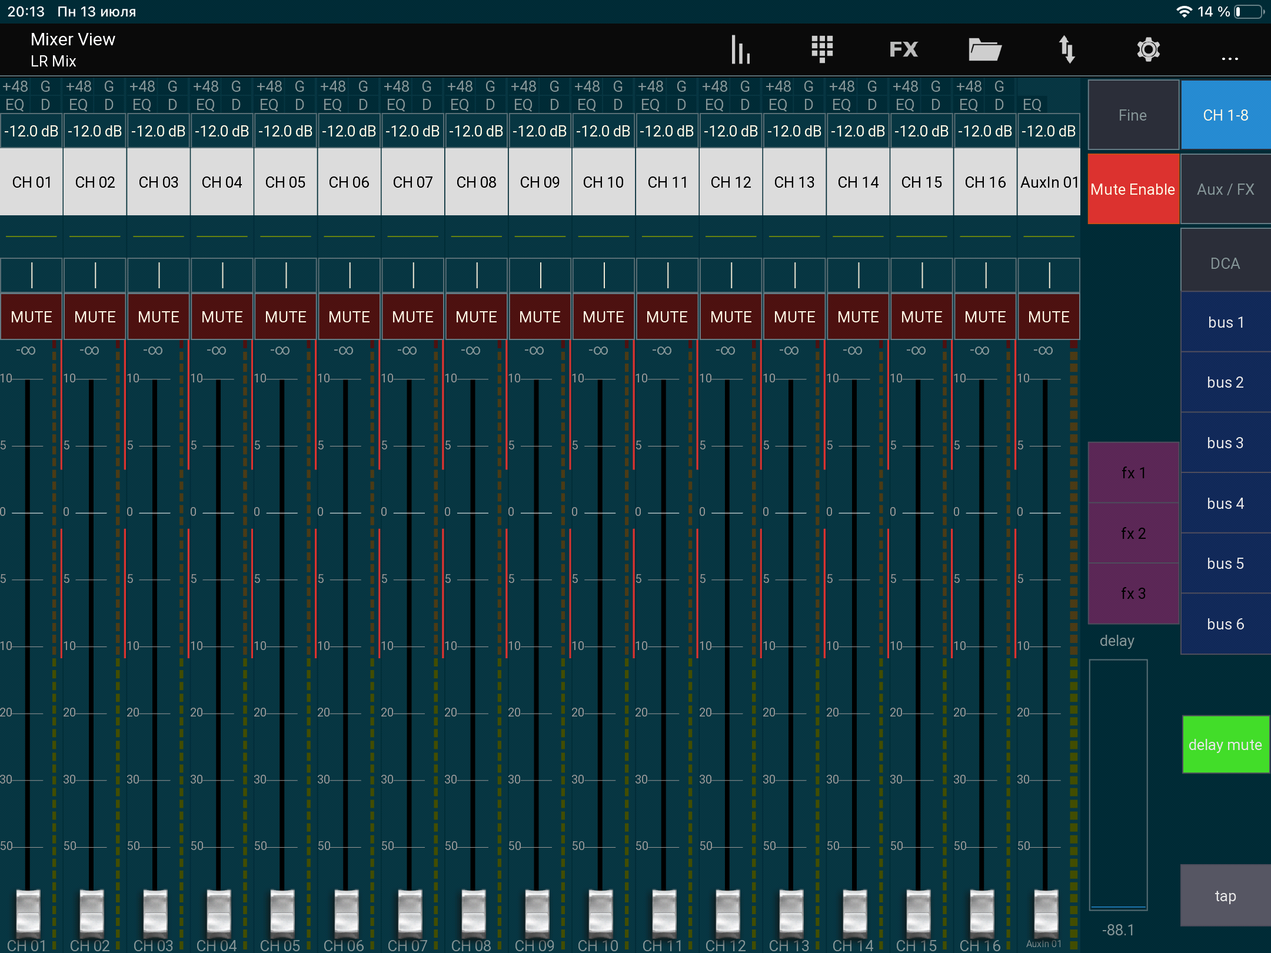Toggle MUTE on CH 09

[540, 317]
